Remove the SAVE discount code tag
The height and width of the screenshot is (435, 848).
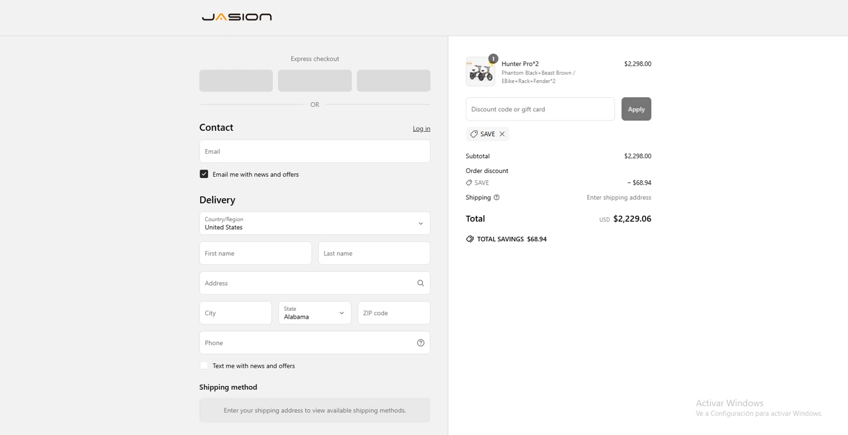pyautogui.click(x=502, y=134)
